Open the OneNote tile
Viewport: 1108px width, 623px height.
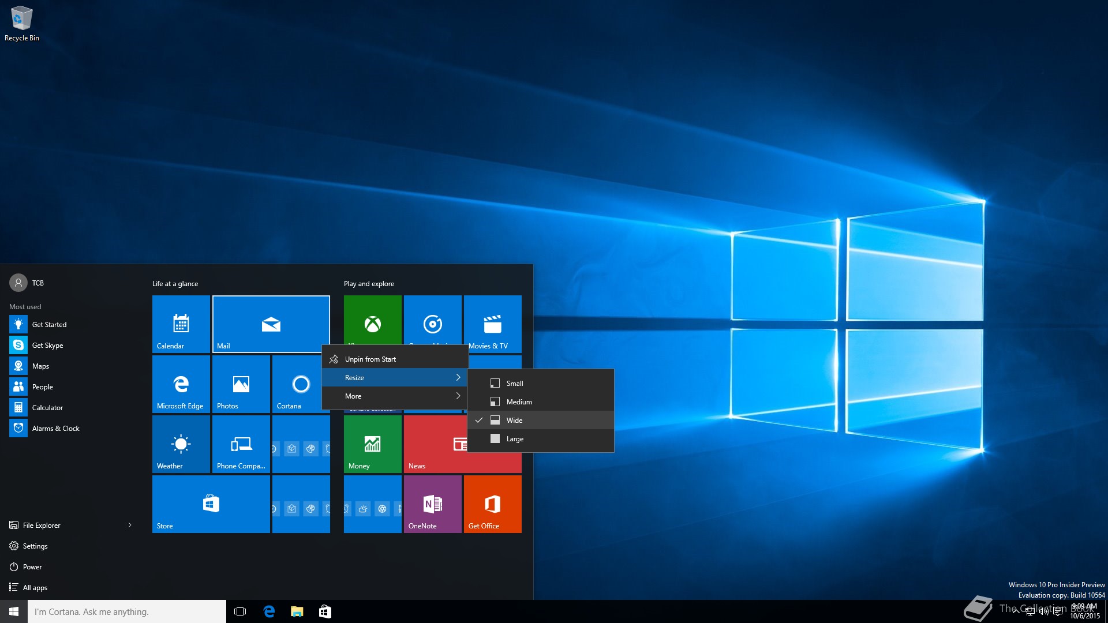(x=432, y=504)
